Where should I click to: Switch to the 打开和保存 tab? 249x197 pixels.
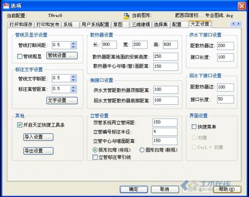pyautogui.click(x=21, y=25)
